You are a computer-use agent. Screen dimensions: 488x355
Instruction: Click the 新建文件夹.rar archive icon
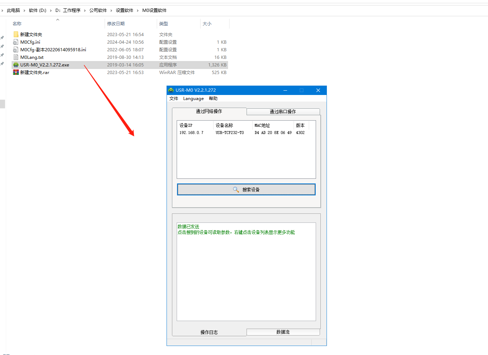point(16,73)
